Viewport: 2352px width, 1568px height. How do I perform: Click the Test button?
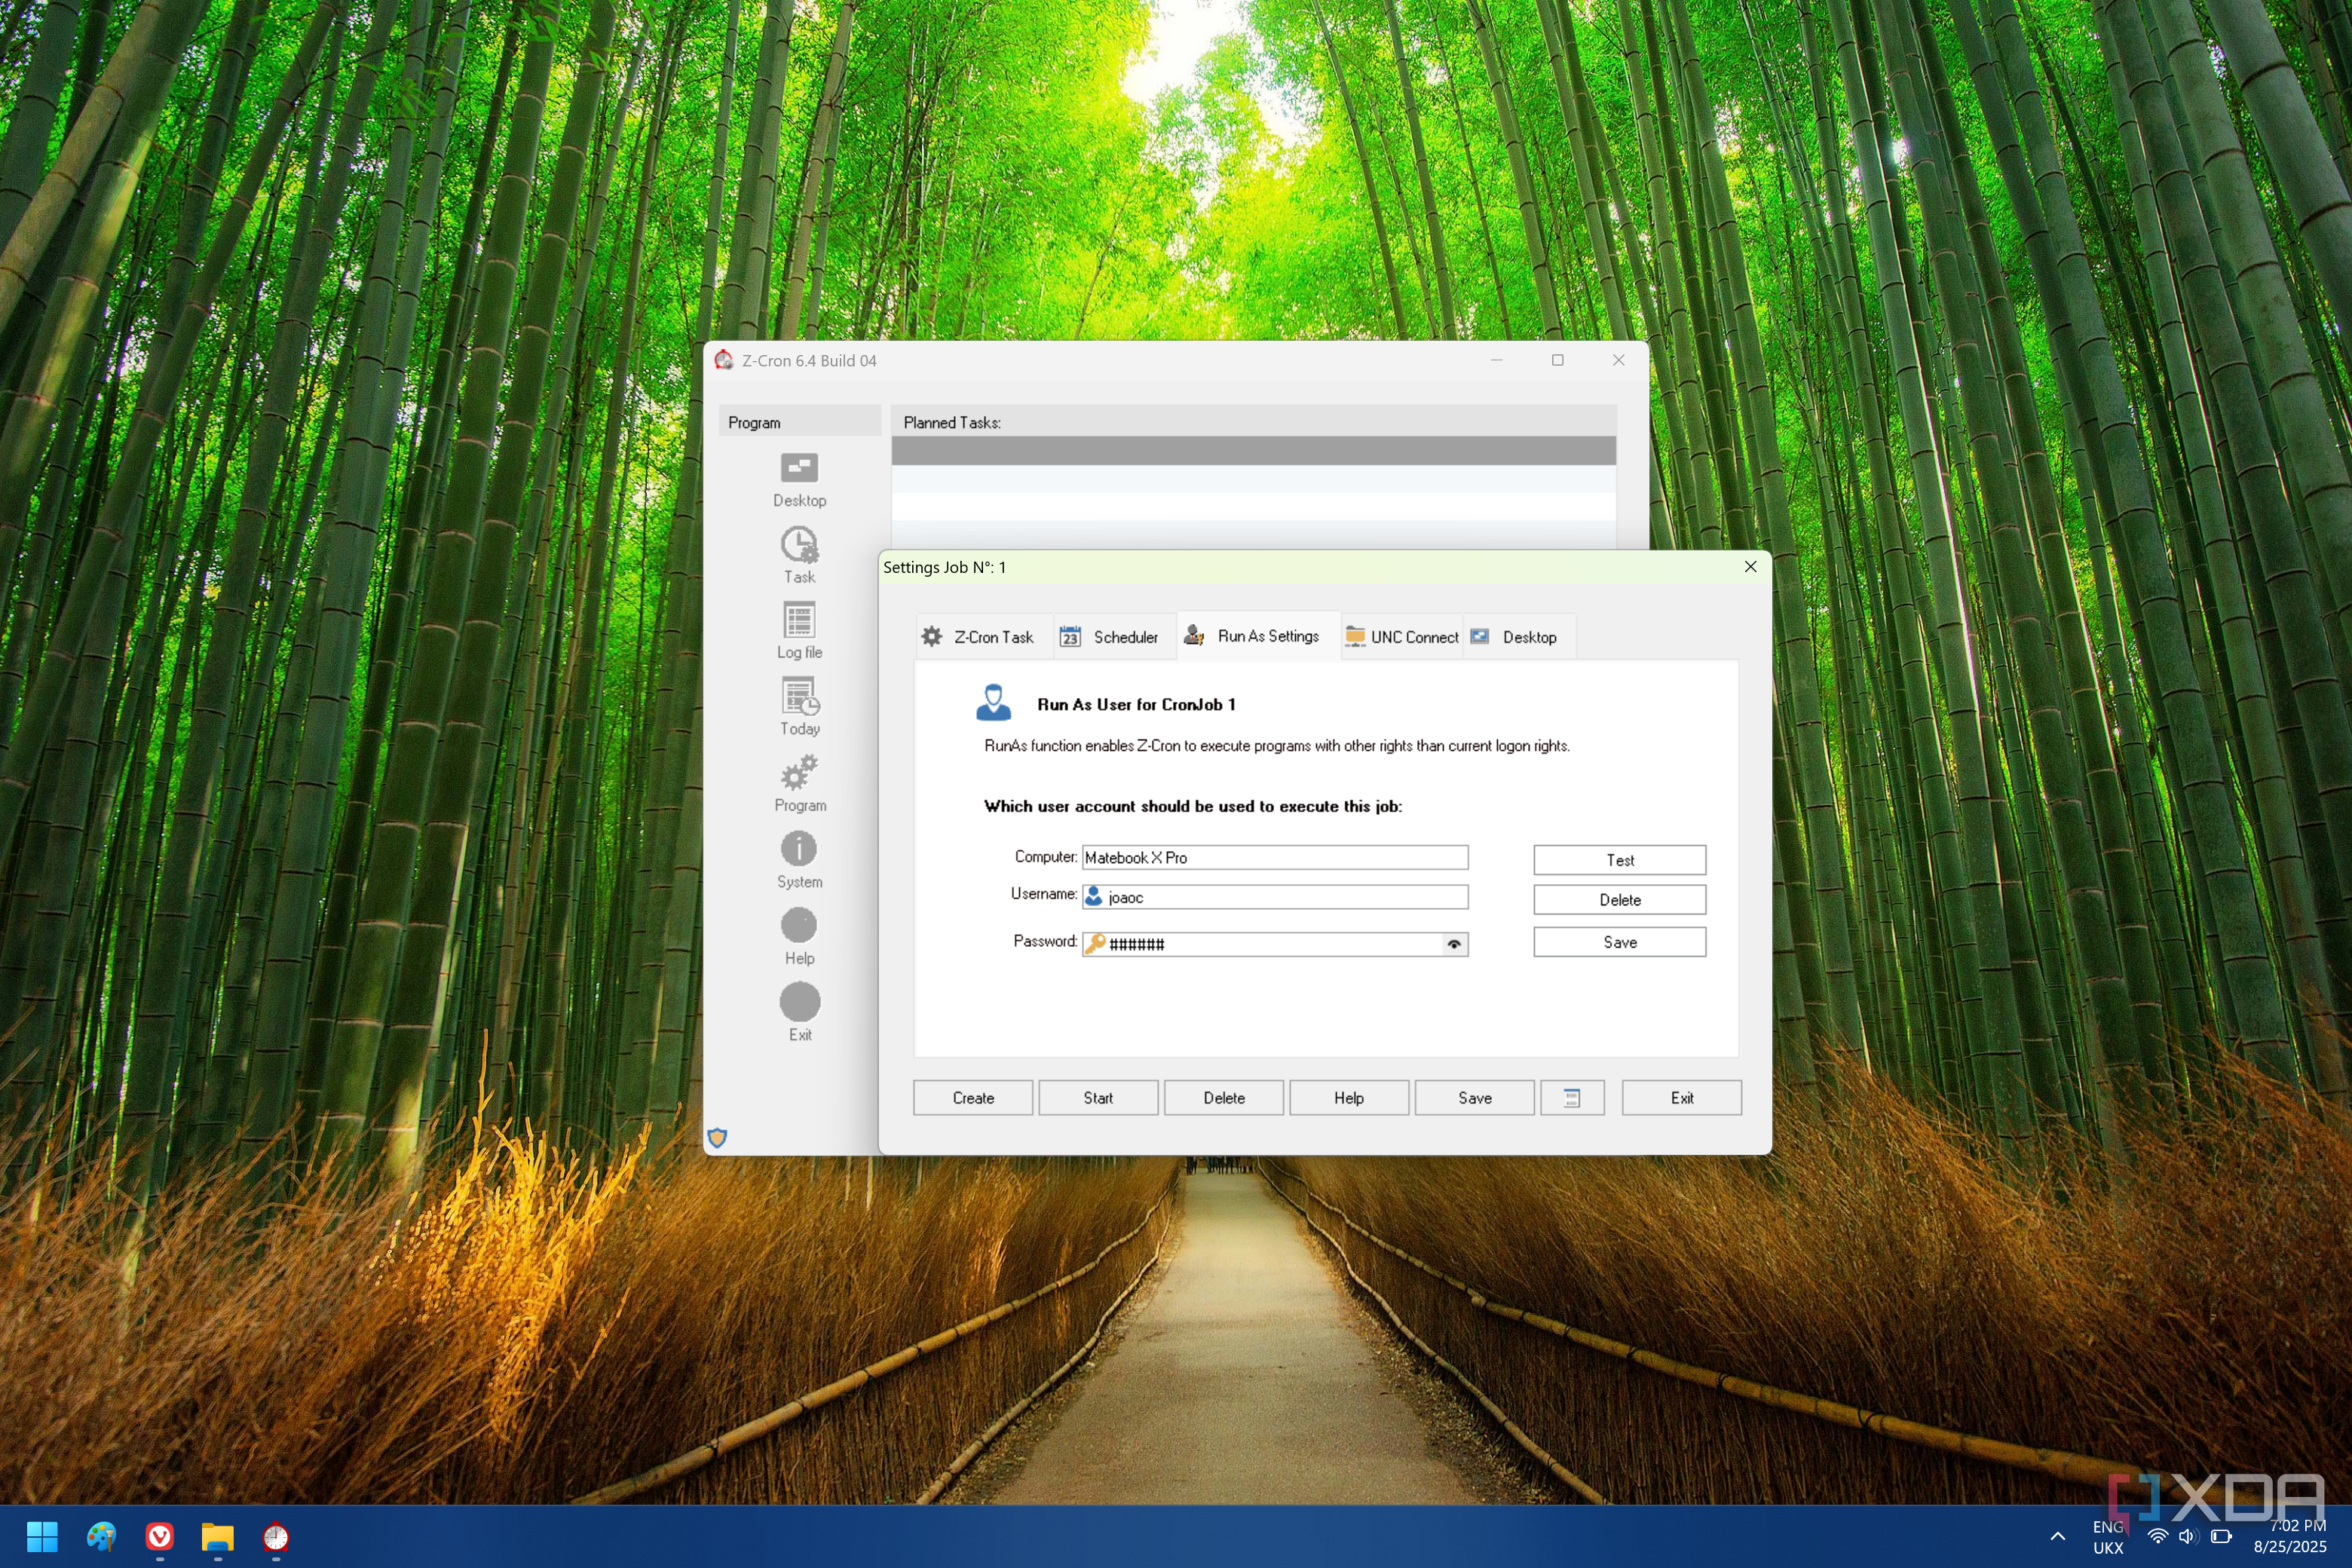(x=1620, y=860)
